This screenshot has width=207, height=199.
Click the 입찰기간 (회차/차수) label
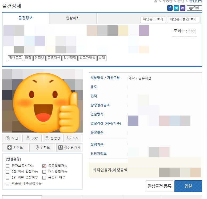click(106, 123)
